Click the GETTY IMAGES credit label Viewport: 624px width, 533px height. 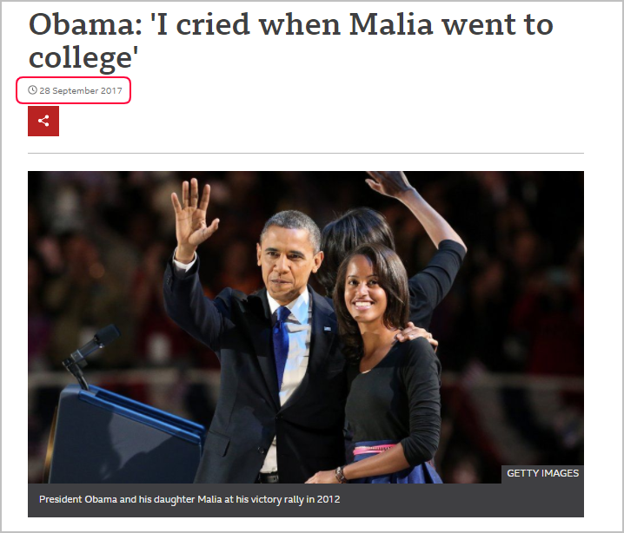pos(542,473)
